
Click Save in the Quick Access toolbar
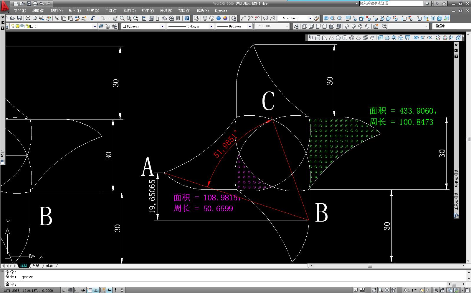pyautogui.click(x=29, y=4)
